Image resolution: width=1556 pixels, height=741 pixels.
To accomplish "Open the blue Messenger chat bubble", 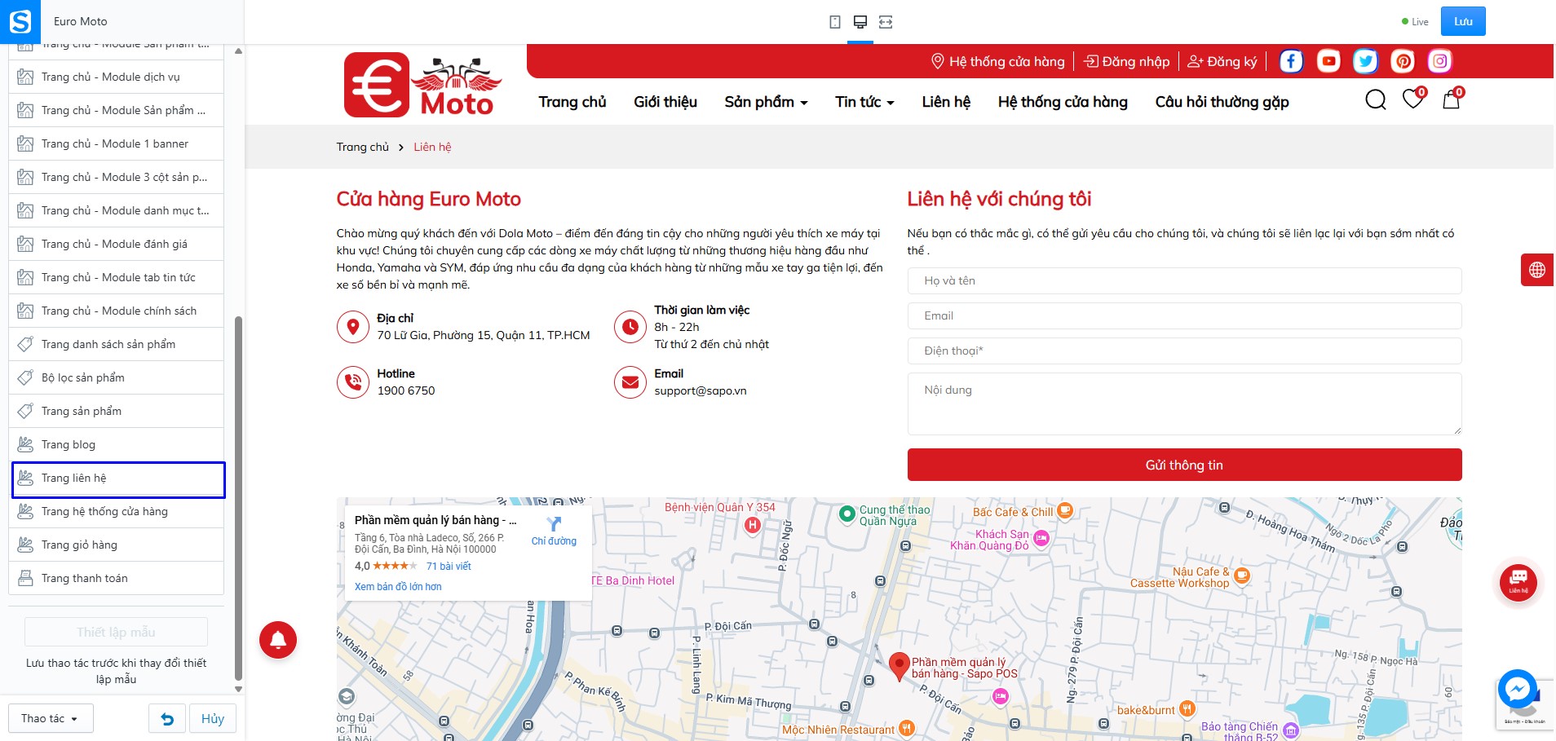I will click(x=1517, y=690).
